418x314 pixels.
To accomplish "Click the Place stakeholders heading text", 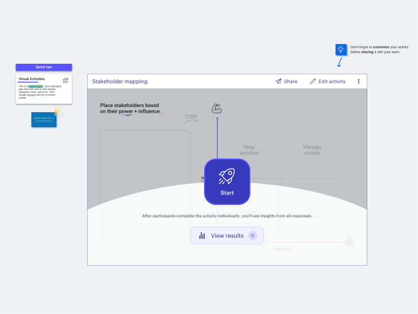I will 130,108.
